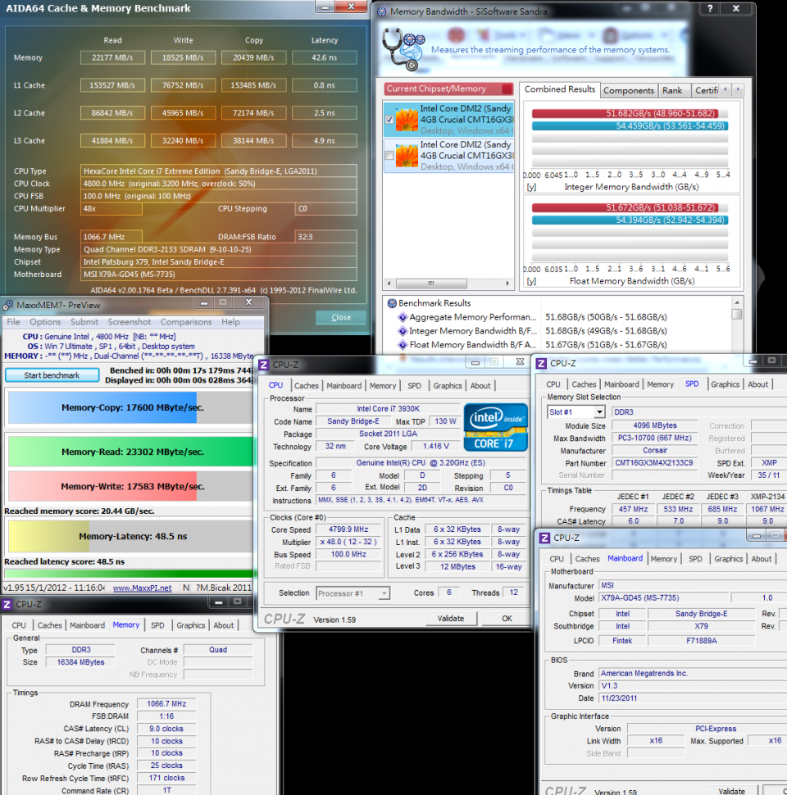Switch to the Components tab in Sandra
Screen dimensions: 787x795
point(629,91)
